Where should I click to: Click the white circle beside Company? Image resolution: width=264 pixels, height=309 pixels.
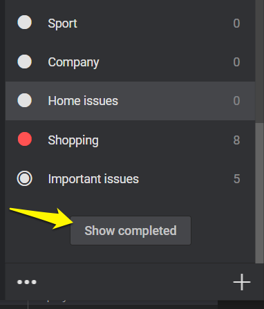25,62
